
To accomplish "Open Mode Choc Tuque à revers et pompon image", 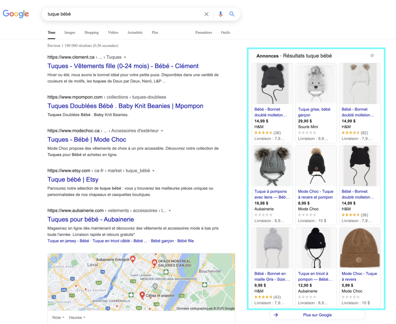I will (316, 166).
